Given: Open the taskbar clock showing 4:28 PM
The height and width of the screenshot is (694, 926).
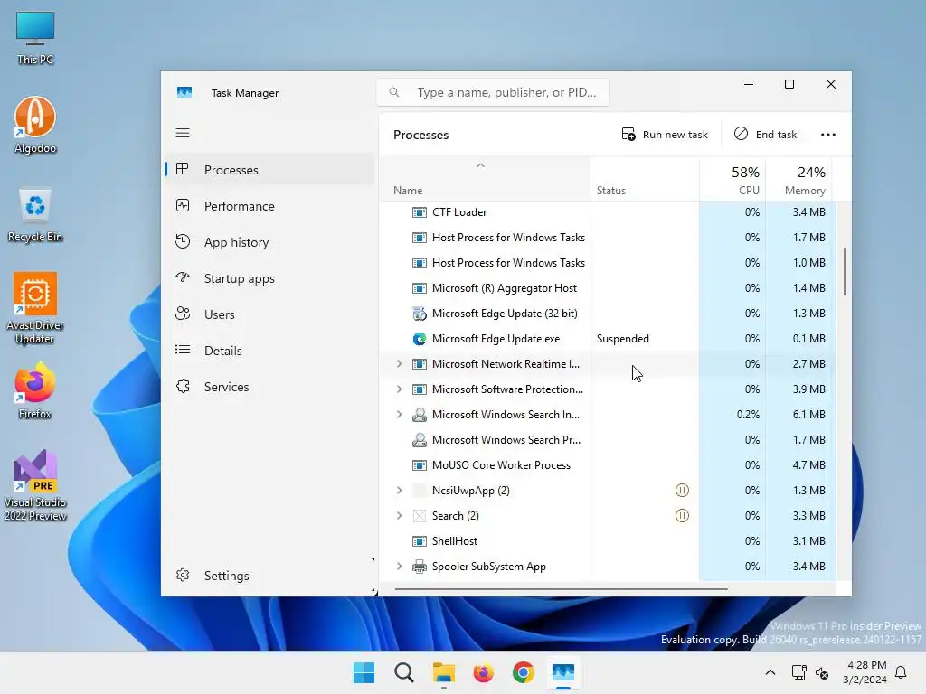Looking at the screenshot, I should click(x=865, y=672).
